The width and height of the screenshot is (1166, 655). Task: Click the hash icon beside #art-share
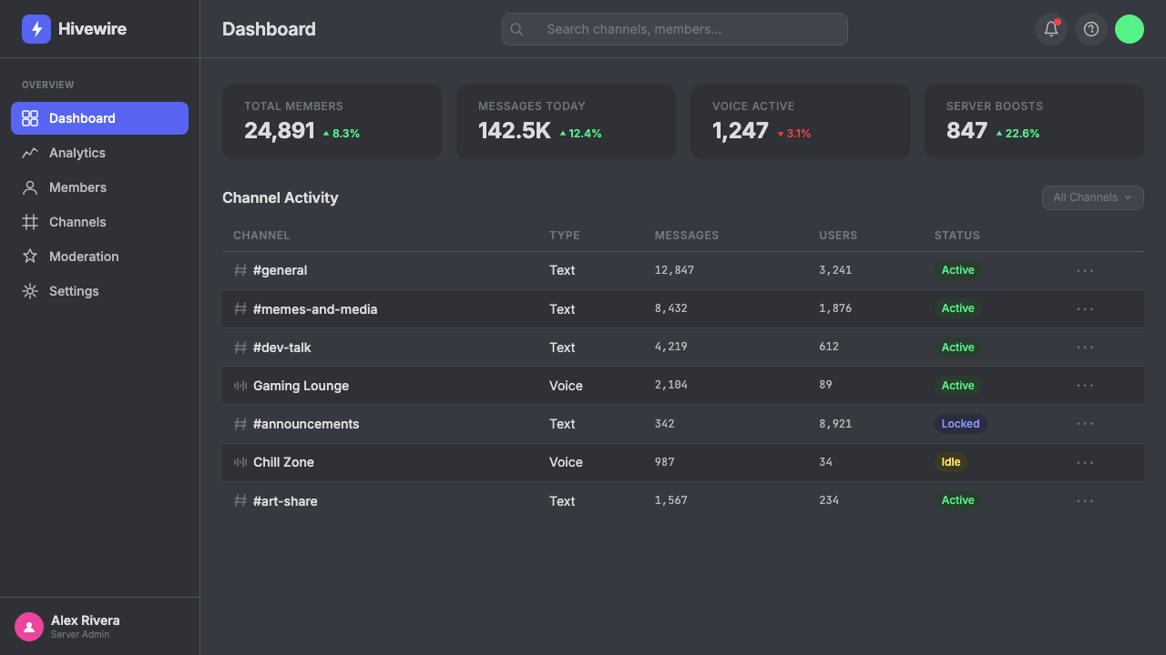click(x=240, y=501)
